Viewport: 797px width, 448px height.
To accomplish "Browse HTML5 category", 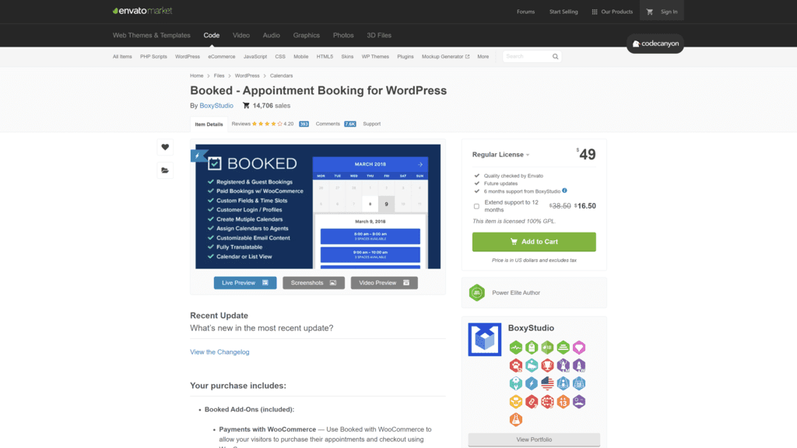I will tap(325, 56).
